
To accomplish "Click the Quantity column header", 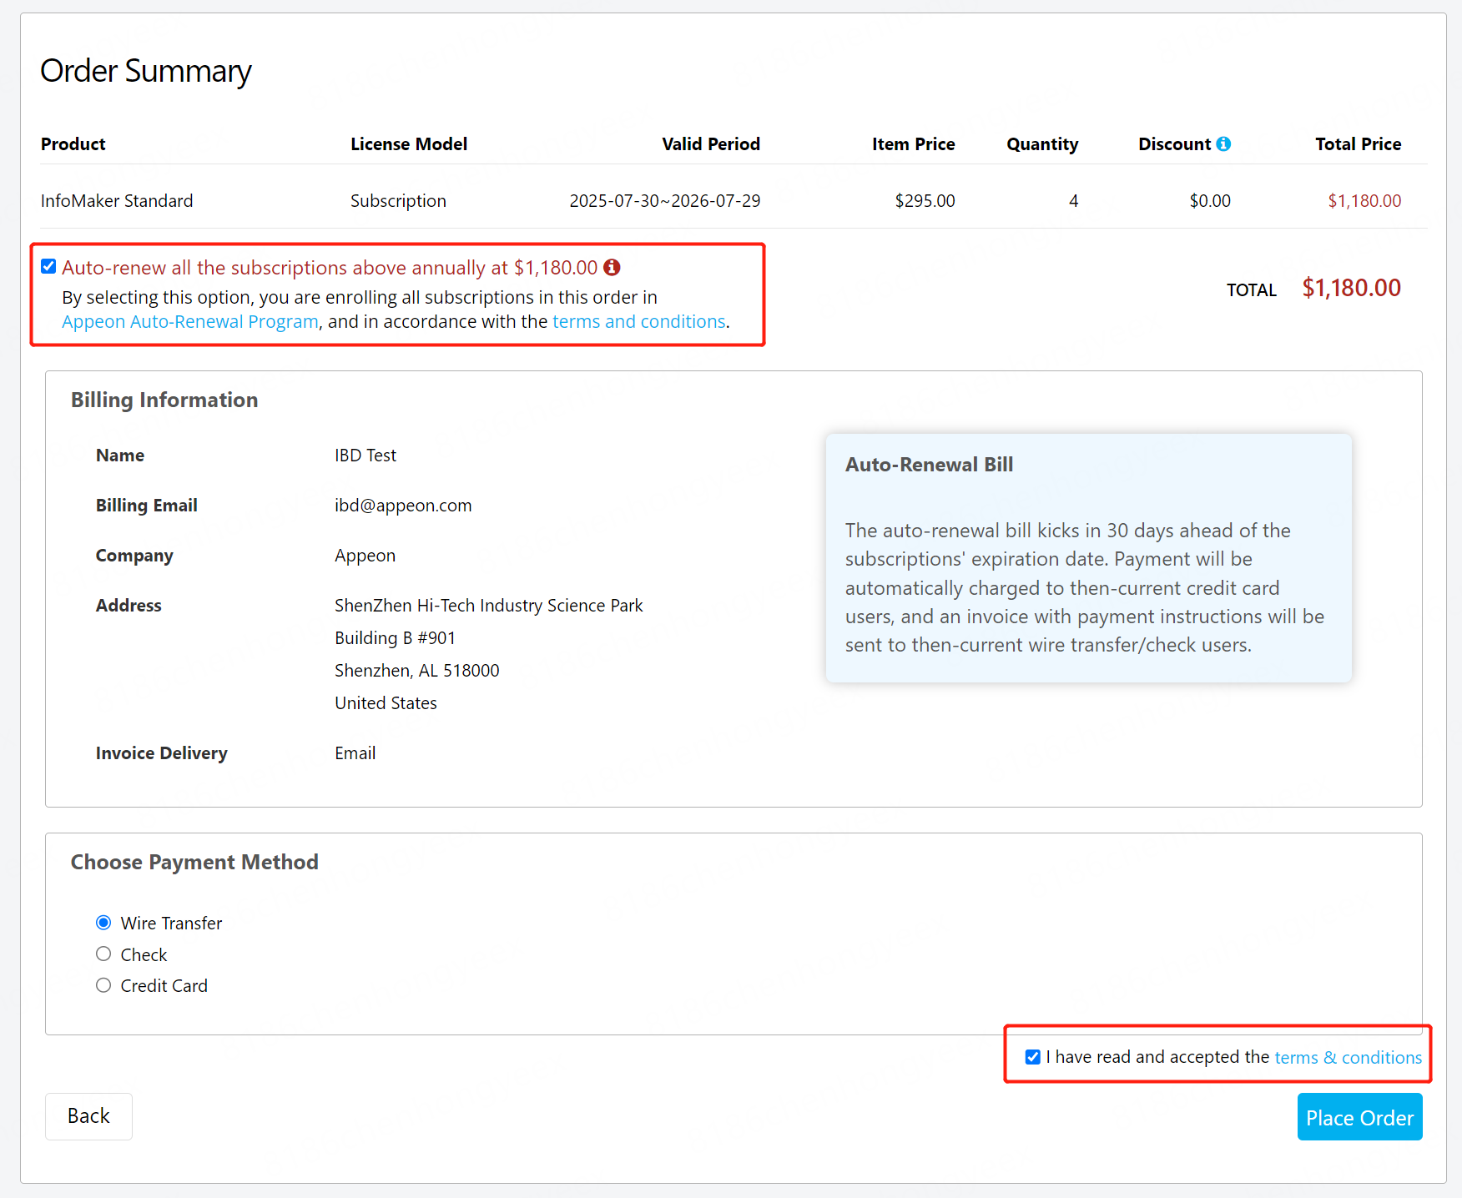I will 1042,144.
